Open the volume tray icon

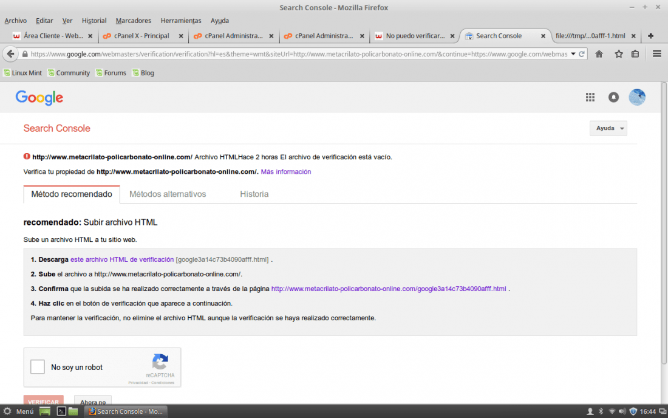point(622,411)
